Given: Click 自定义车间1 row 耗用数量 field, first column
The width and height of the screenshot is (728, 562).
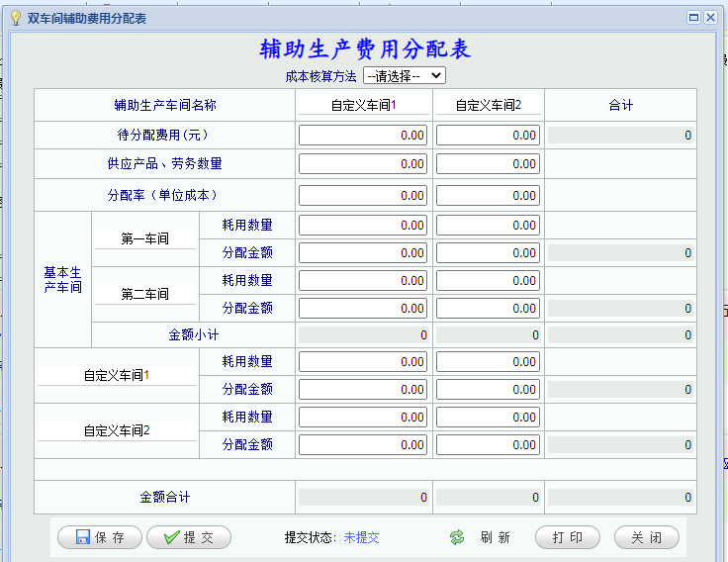Looking at the screenshot, I should [363, 362].
